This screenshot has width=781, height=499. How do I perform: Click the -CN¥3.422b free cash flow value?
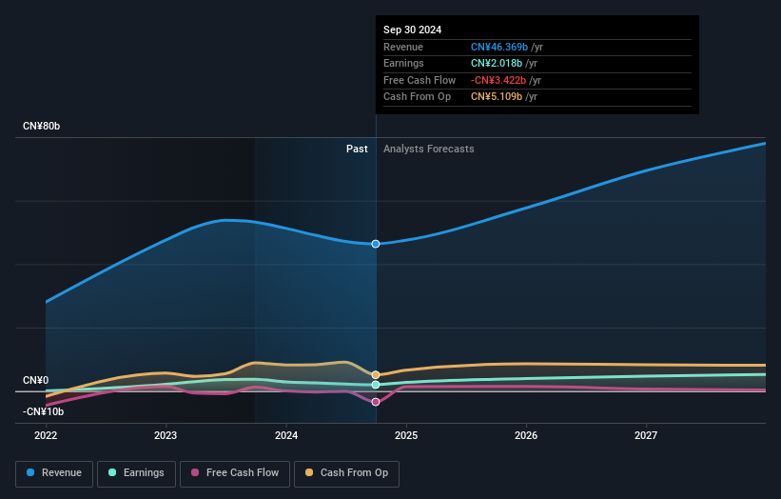click(x=498, y=80)
